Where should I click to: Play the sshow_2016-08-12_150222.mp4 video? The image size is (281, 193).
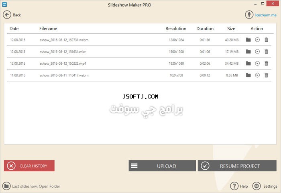click(257, 63)
